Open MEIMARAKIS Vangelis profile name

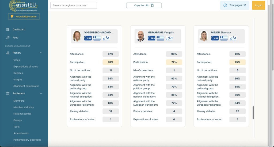(161, 33)
